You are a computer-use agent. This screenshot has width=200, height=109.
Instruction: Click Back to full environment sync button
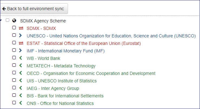(x=34, y=9)
